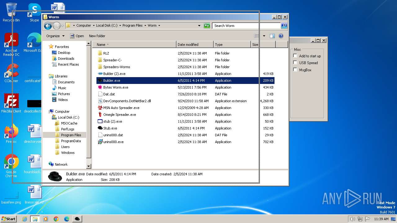Image resolution: width=397 pixels, height=223 pixels.
Task: Open FileZilla Client desktop shortcut
Action: pyautogui.click(x=11, y=103)
